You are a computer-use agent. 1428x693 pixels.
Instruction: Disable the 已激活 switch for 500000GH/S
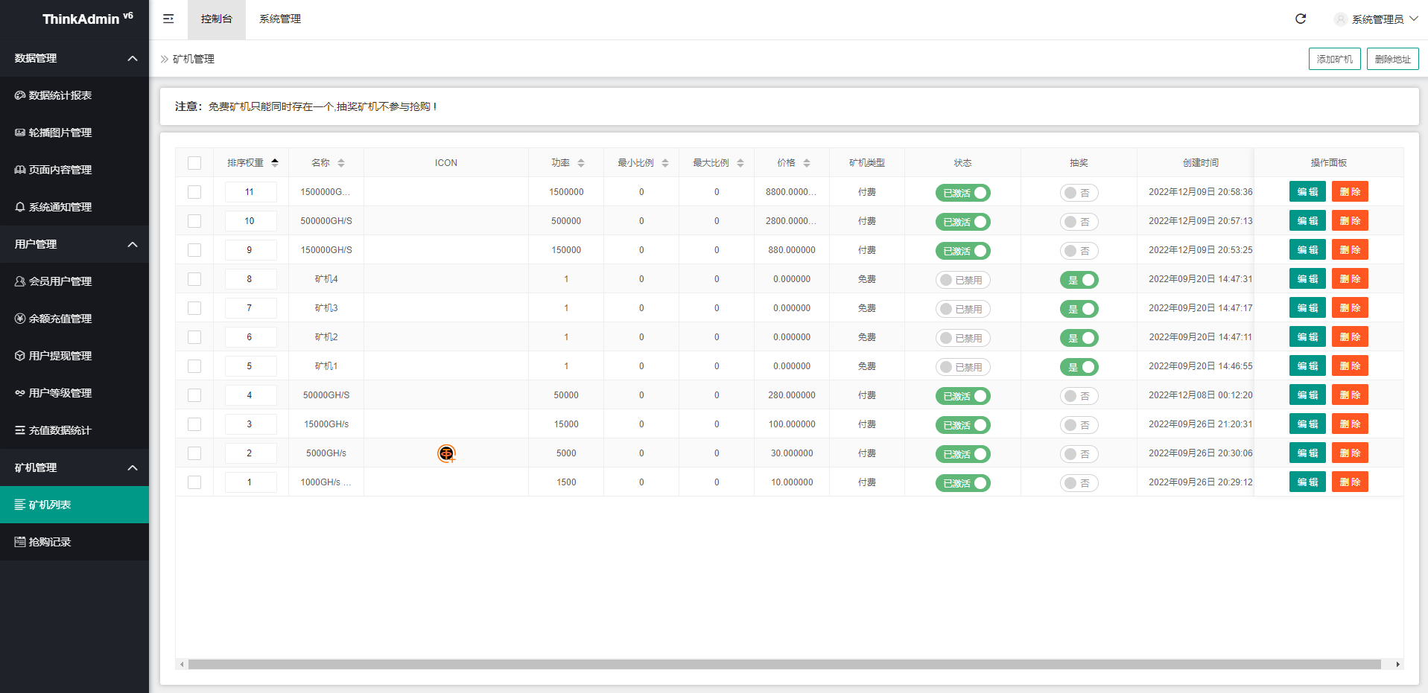pos(962,222)
